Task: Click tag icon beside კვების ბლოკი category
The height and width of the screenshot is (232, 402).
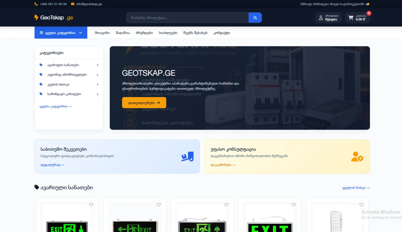Action: click(x=41, y=84)
